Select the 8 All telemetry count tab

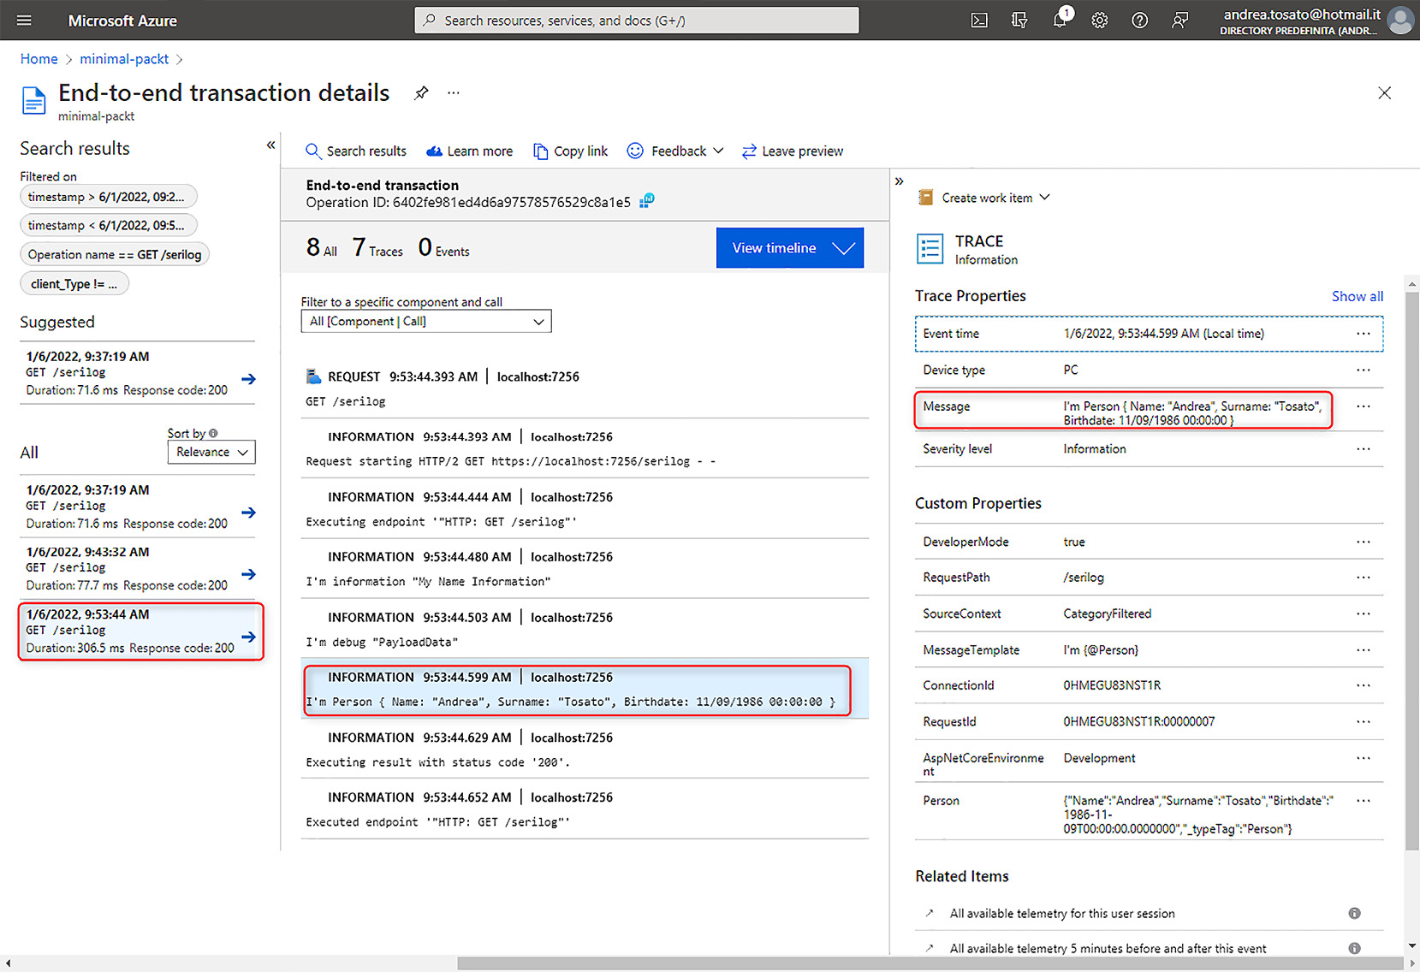(x=321, y=248)
